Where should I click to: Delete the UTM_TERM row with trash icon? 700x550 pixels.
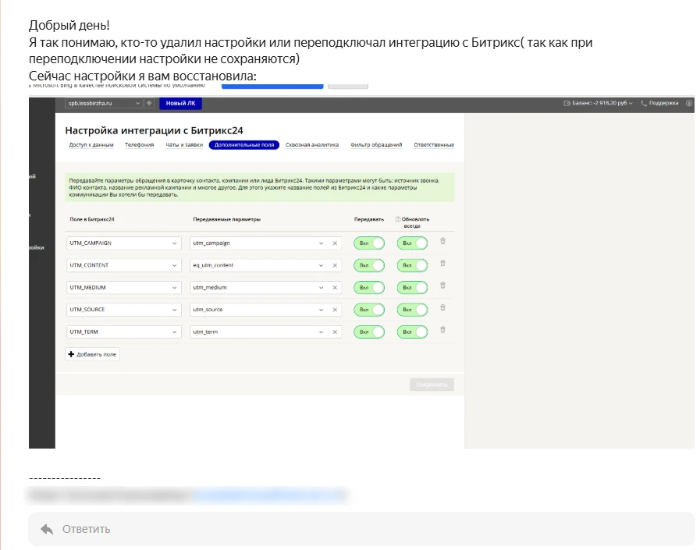[x=442, y=329]
